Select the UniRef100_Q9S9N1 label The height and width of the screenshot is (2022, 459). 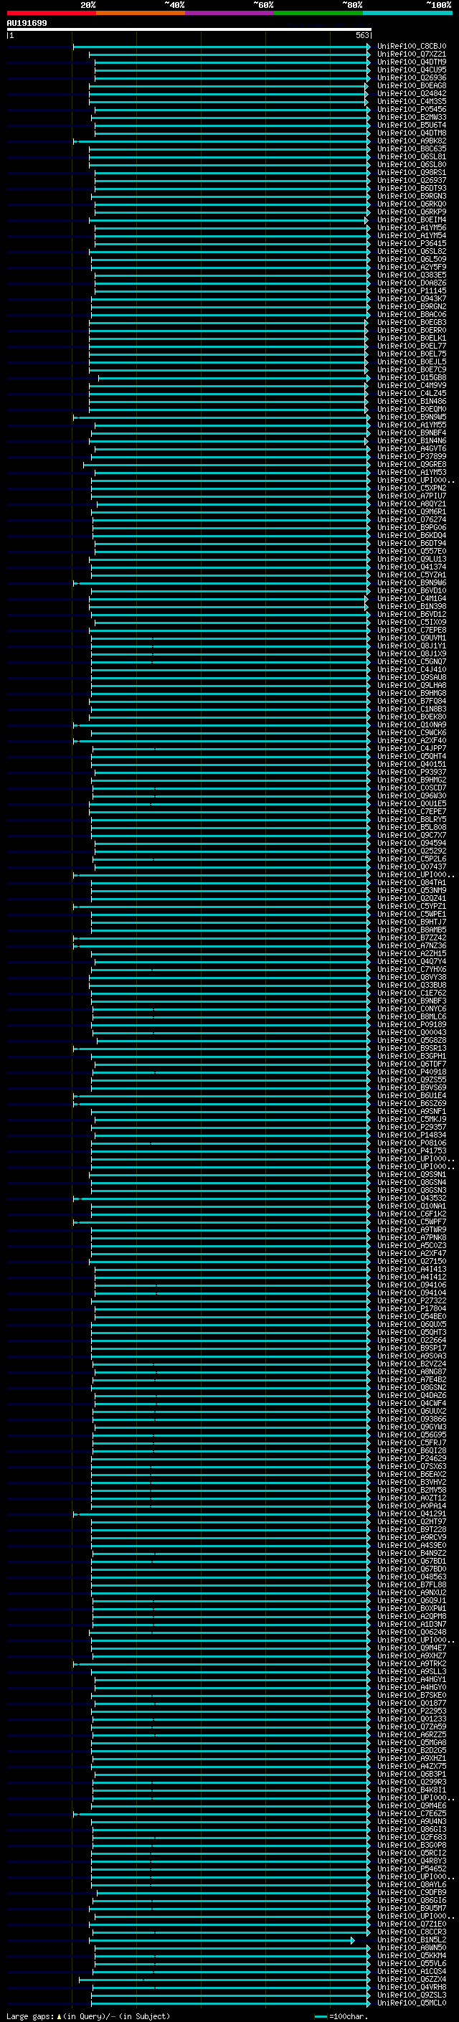coord(412,1174)
